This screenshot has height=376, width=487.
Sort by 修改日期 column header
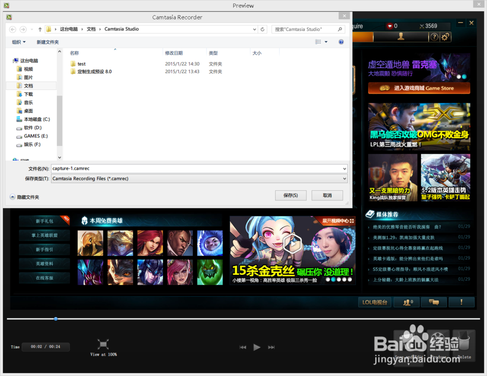point(174,53)
